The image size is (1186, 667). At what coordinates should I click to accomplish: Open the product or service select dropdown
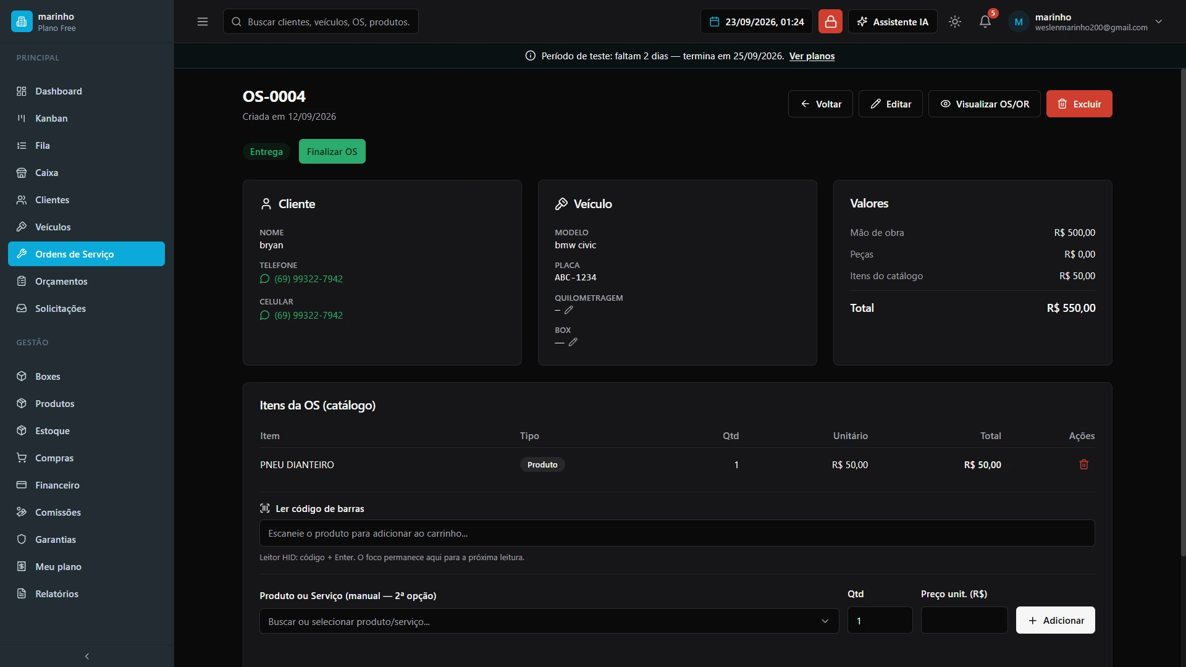[549, 621]
